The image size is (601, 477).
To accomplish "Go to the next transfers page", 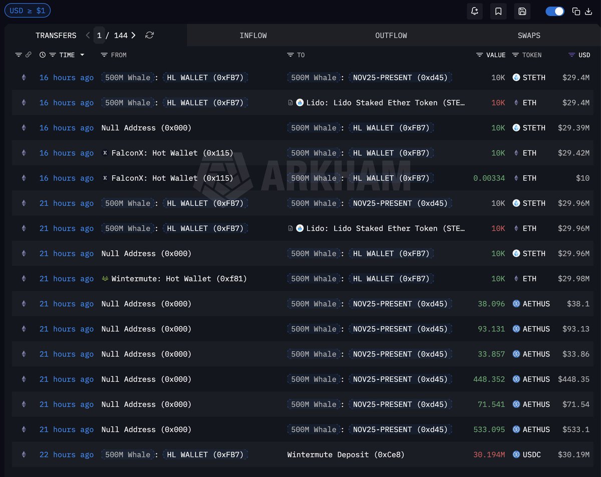I will 133,35.
